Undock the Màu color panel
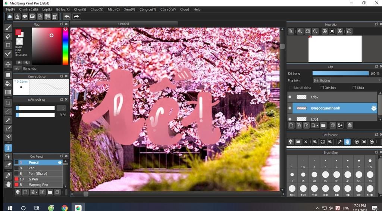This screenshot has height=211, width=382. pos(62,24)
